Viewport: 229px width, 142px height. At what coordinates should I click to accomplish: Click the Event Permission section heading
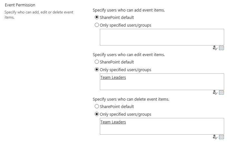click(x=20, y=5)
